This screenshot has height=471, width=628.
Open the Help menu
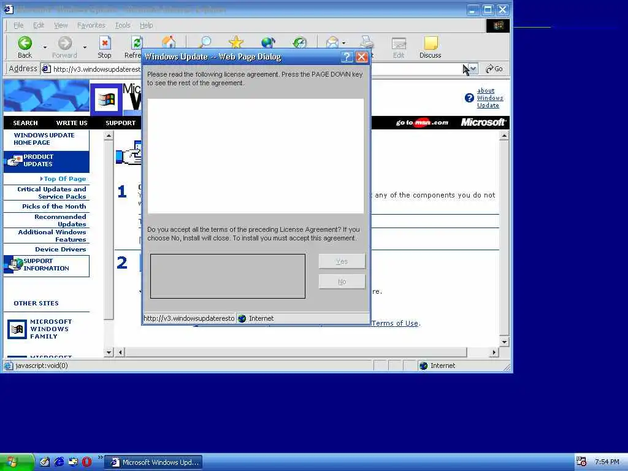tap(146, 25)
